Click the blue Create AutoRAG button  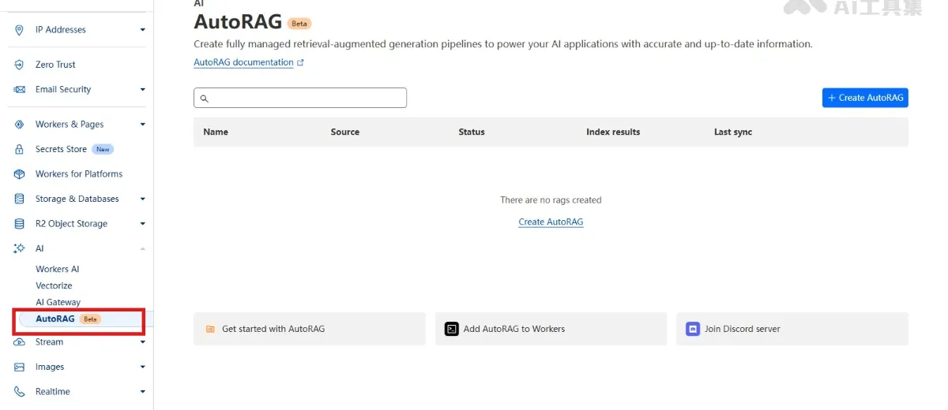[865, 98]
